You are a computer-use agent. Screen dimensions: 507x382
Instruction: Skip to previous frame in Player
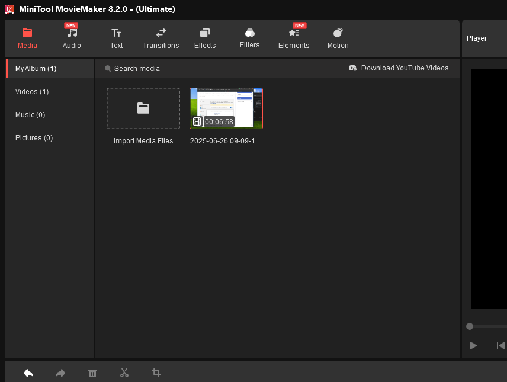(500, 346)
